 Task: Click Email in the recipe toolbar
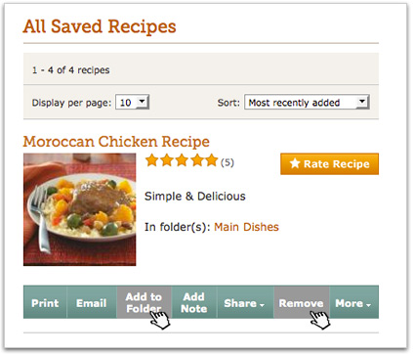92,302
